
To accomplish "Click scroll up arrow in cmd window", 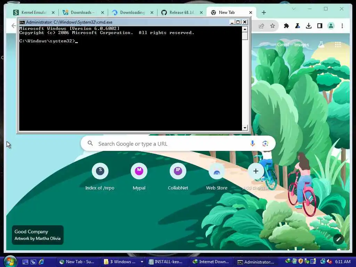I will [245, 29].
